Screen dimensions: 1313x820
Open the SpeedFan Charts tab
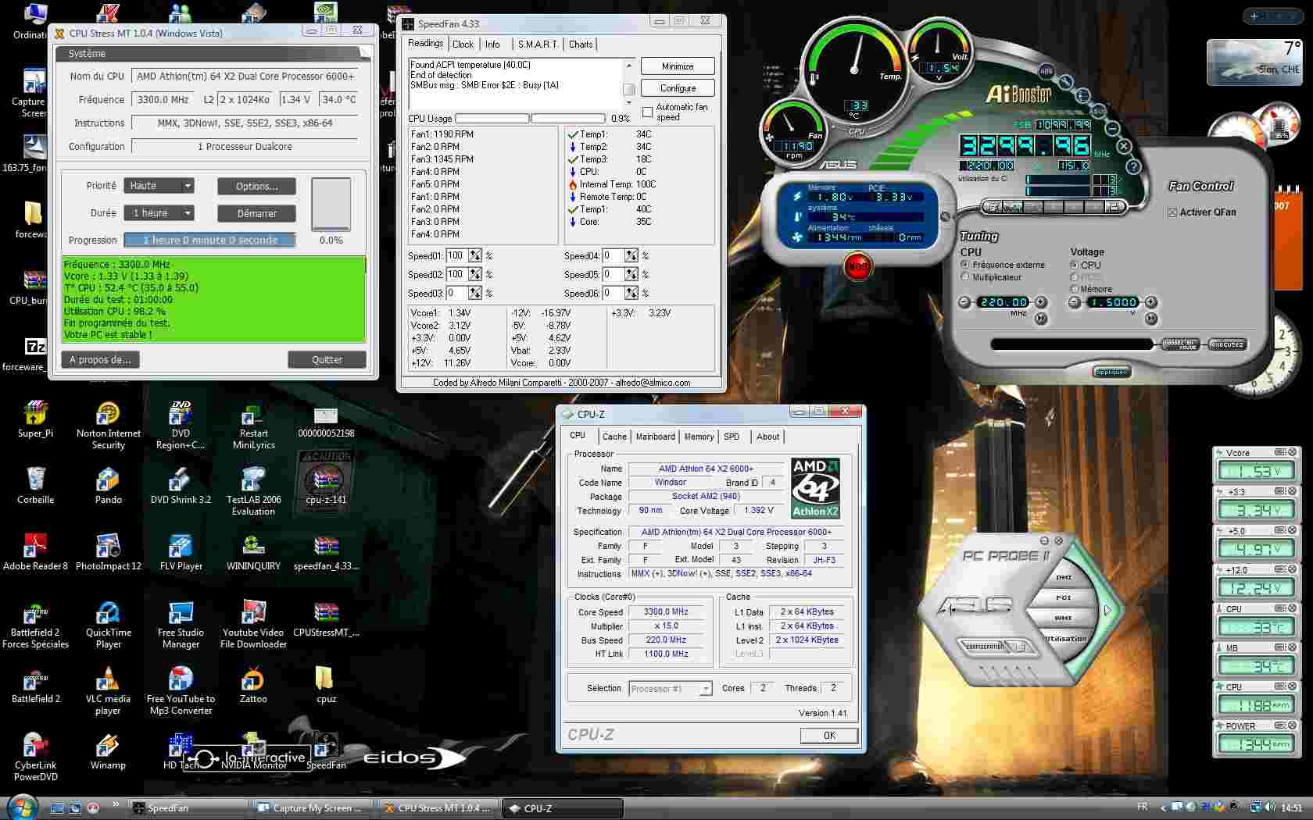pos(581,45)
